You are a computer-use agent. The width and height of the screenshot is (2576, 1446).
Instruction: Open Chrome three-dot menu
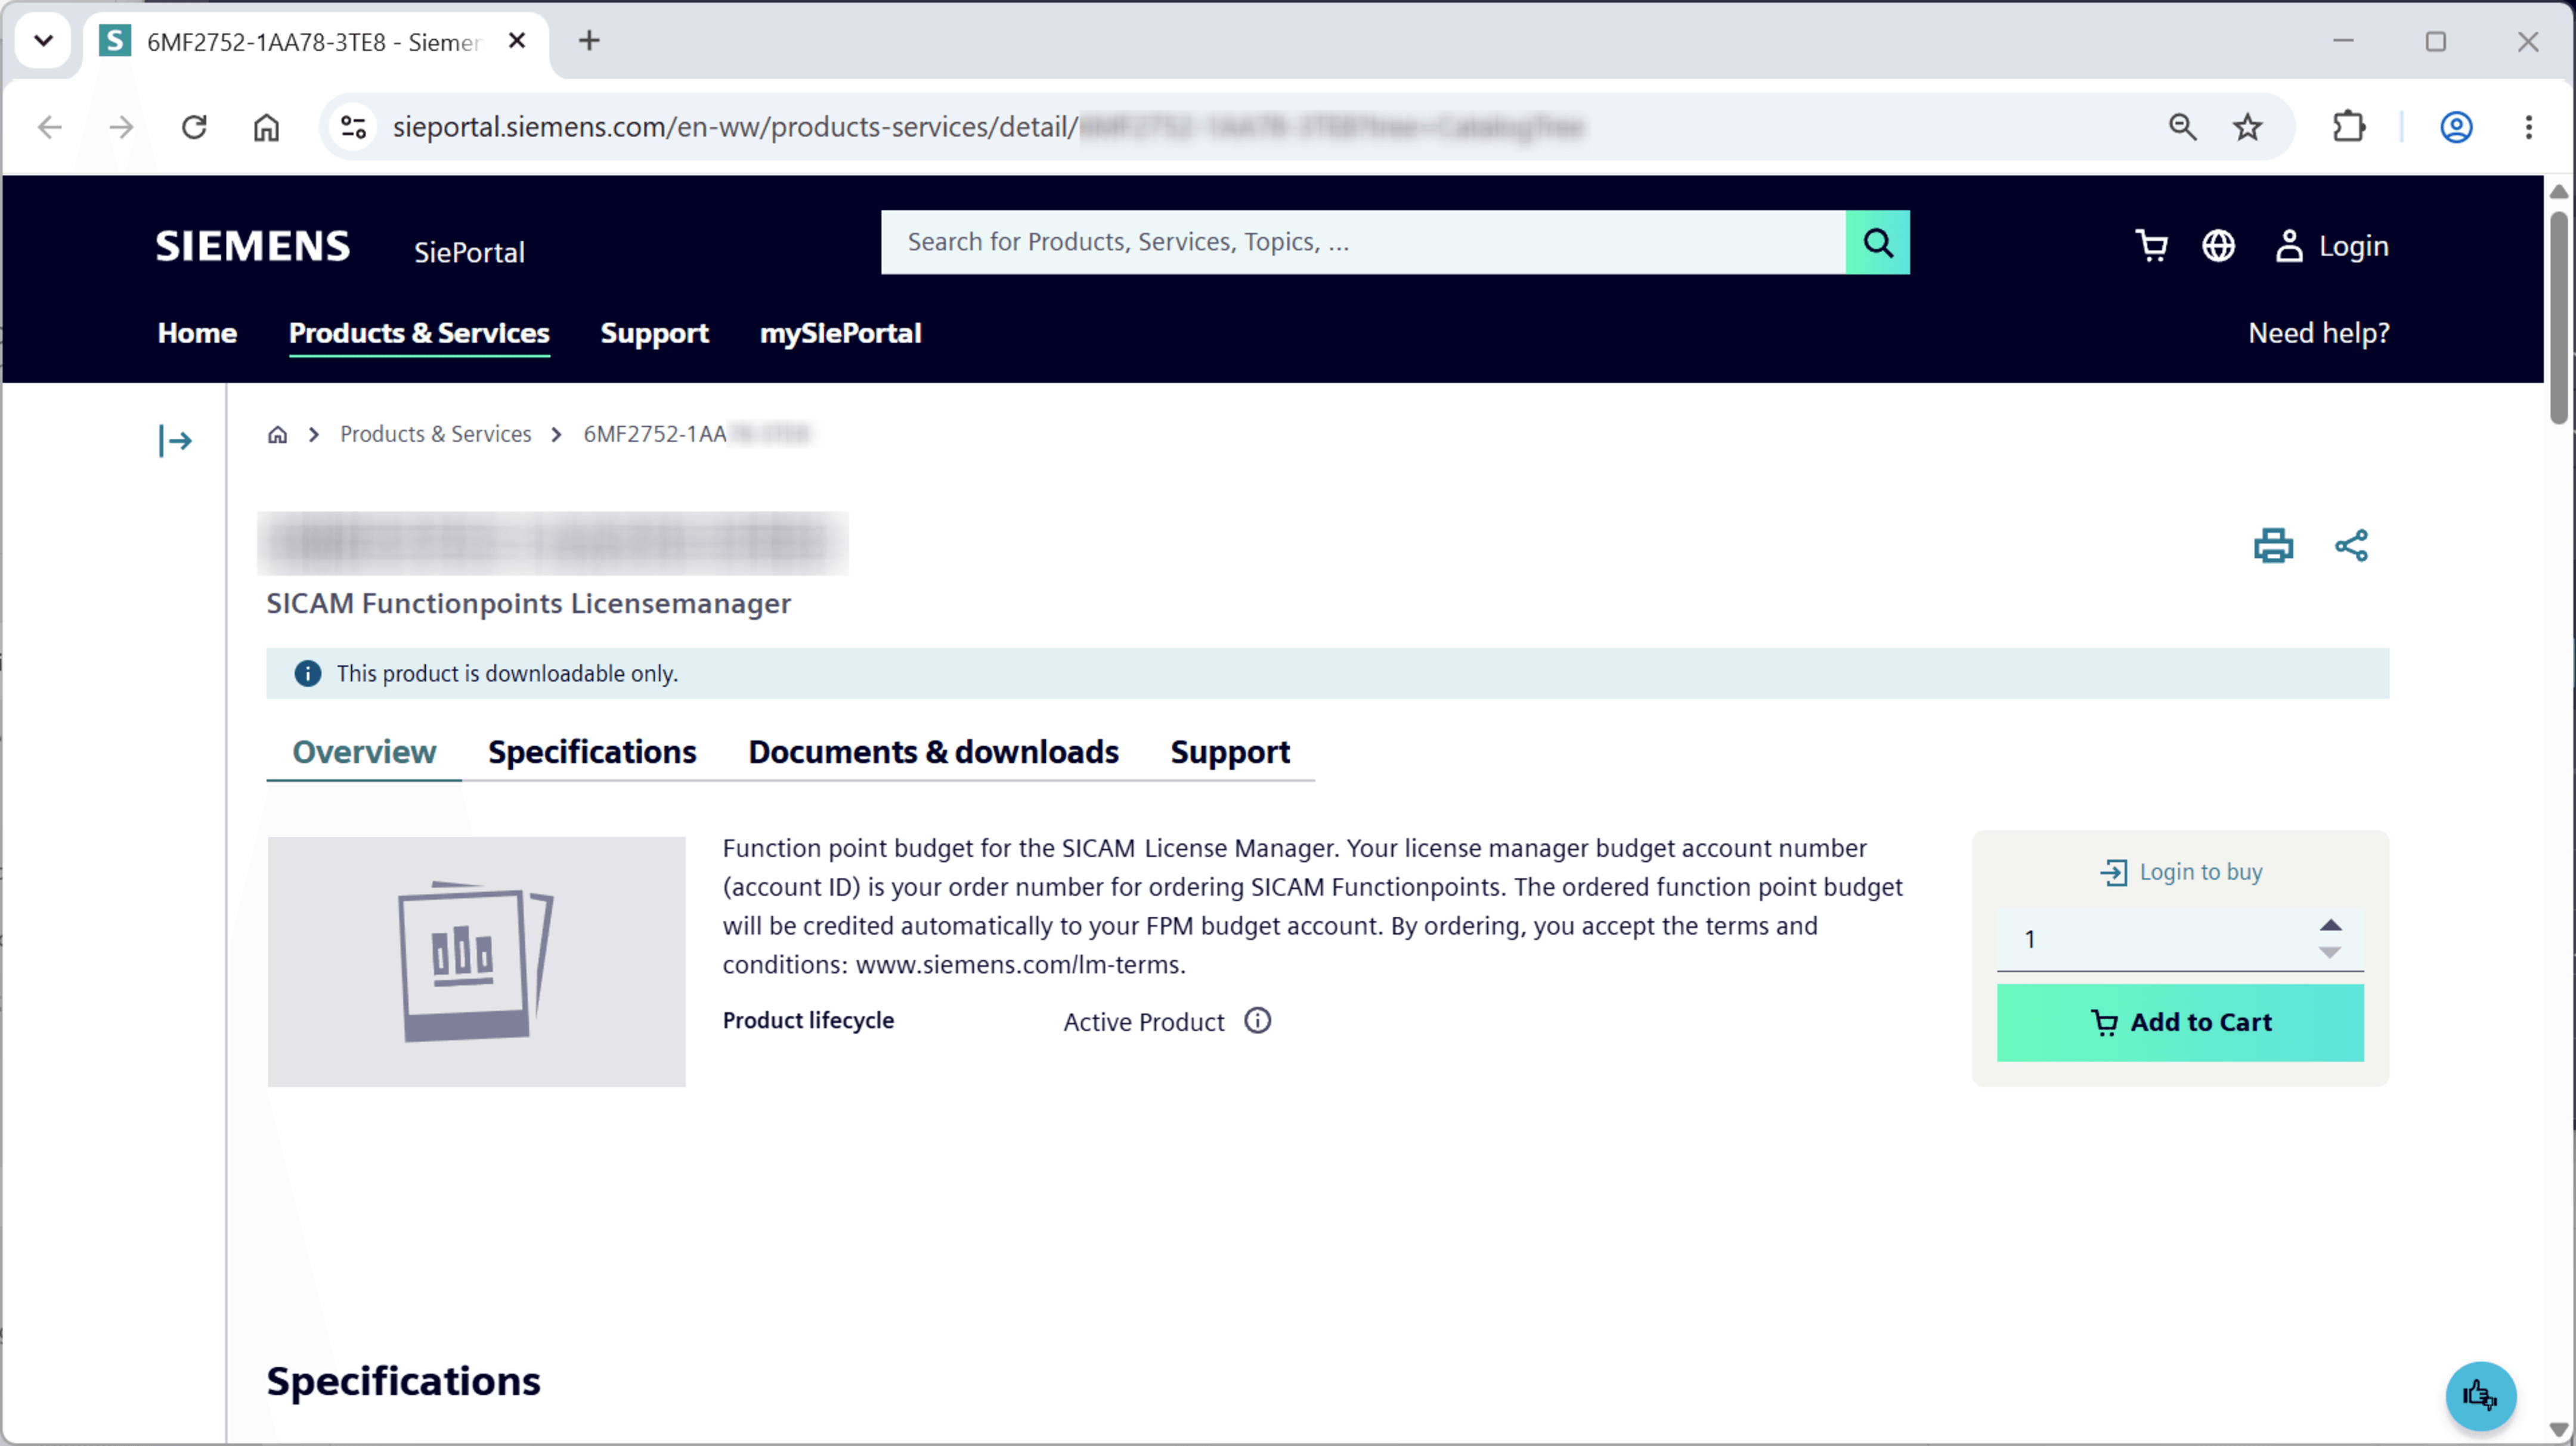[2528, 127]
